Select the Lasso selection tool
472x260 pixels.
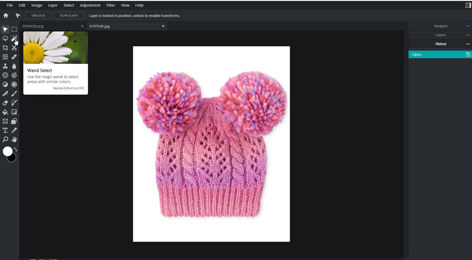[x=5, y=38]
